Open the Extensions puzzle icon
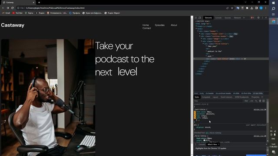 click(x=247, y=8)
